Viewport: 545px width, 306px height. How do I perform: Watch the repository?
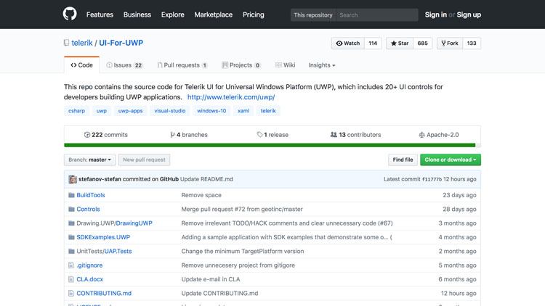[348, 43]
